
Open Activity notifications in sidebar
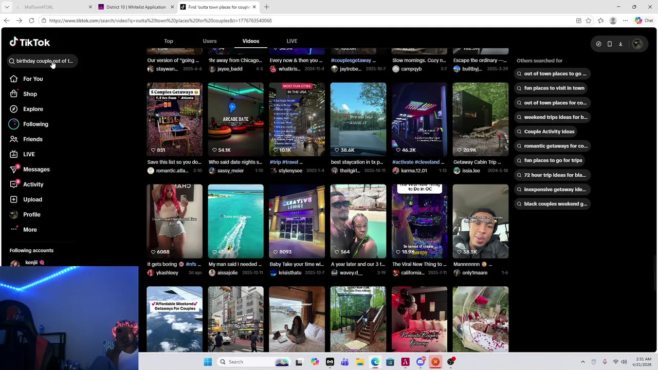27,184
